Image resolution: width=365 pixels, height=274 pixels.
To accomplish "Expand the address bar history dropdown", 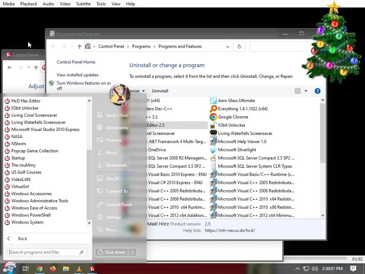I will [x=228, y=47].
